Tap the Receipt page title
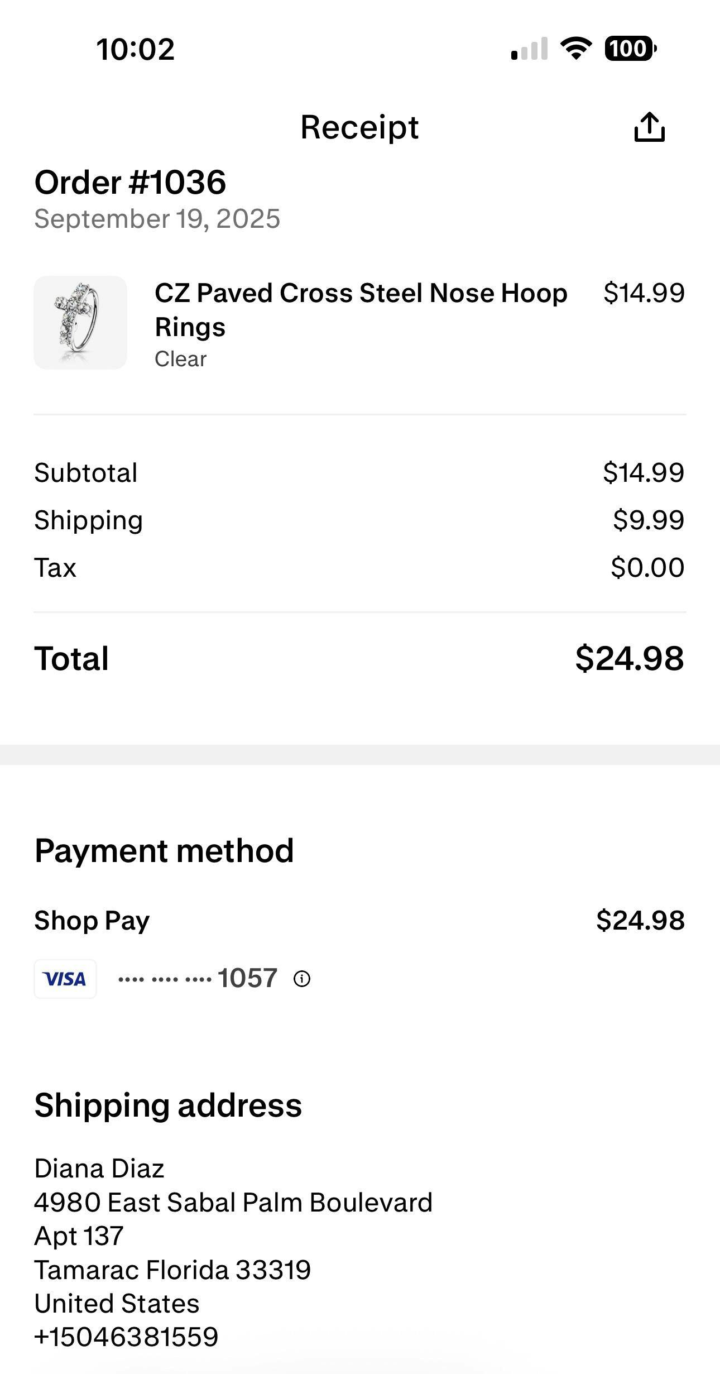The height and width of the screenshot is (1374, 720). pyautogui.click(x=359, y=127)
